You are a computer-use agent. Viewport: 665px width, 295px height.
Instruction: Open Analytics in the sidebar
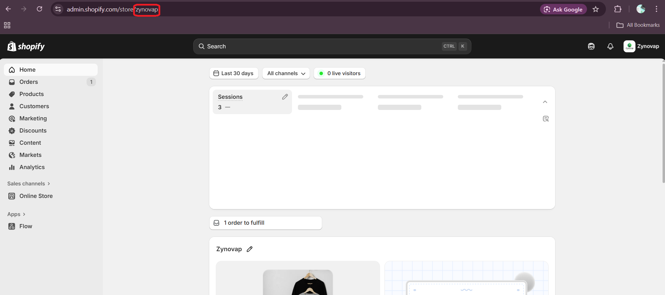tap(51, 167)
